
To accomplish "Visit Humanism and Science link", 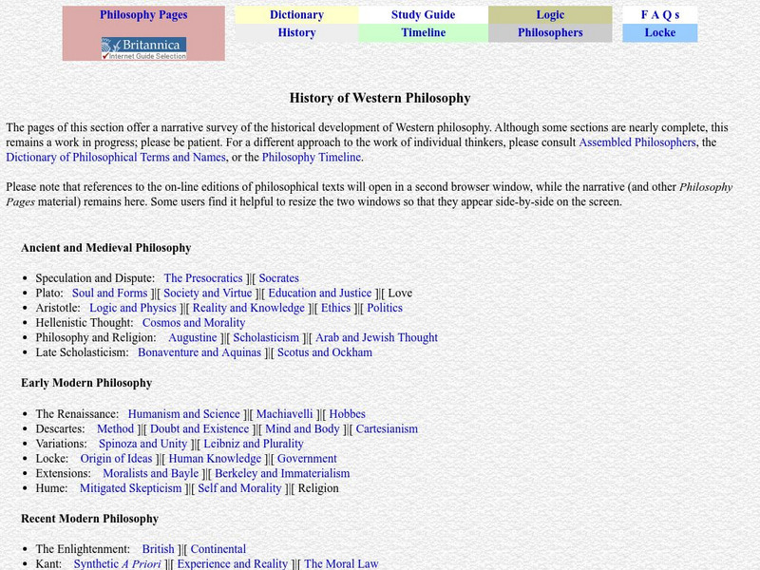I will pos(184,414).
